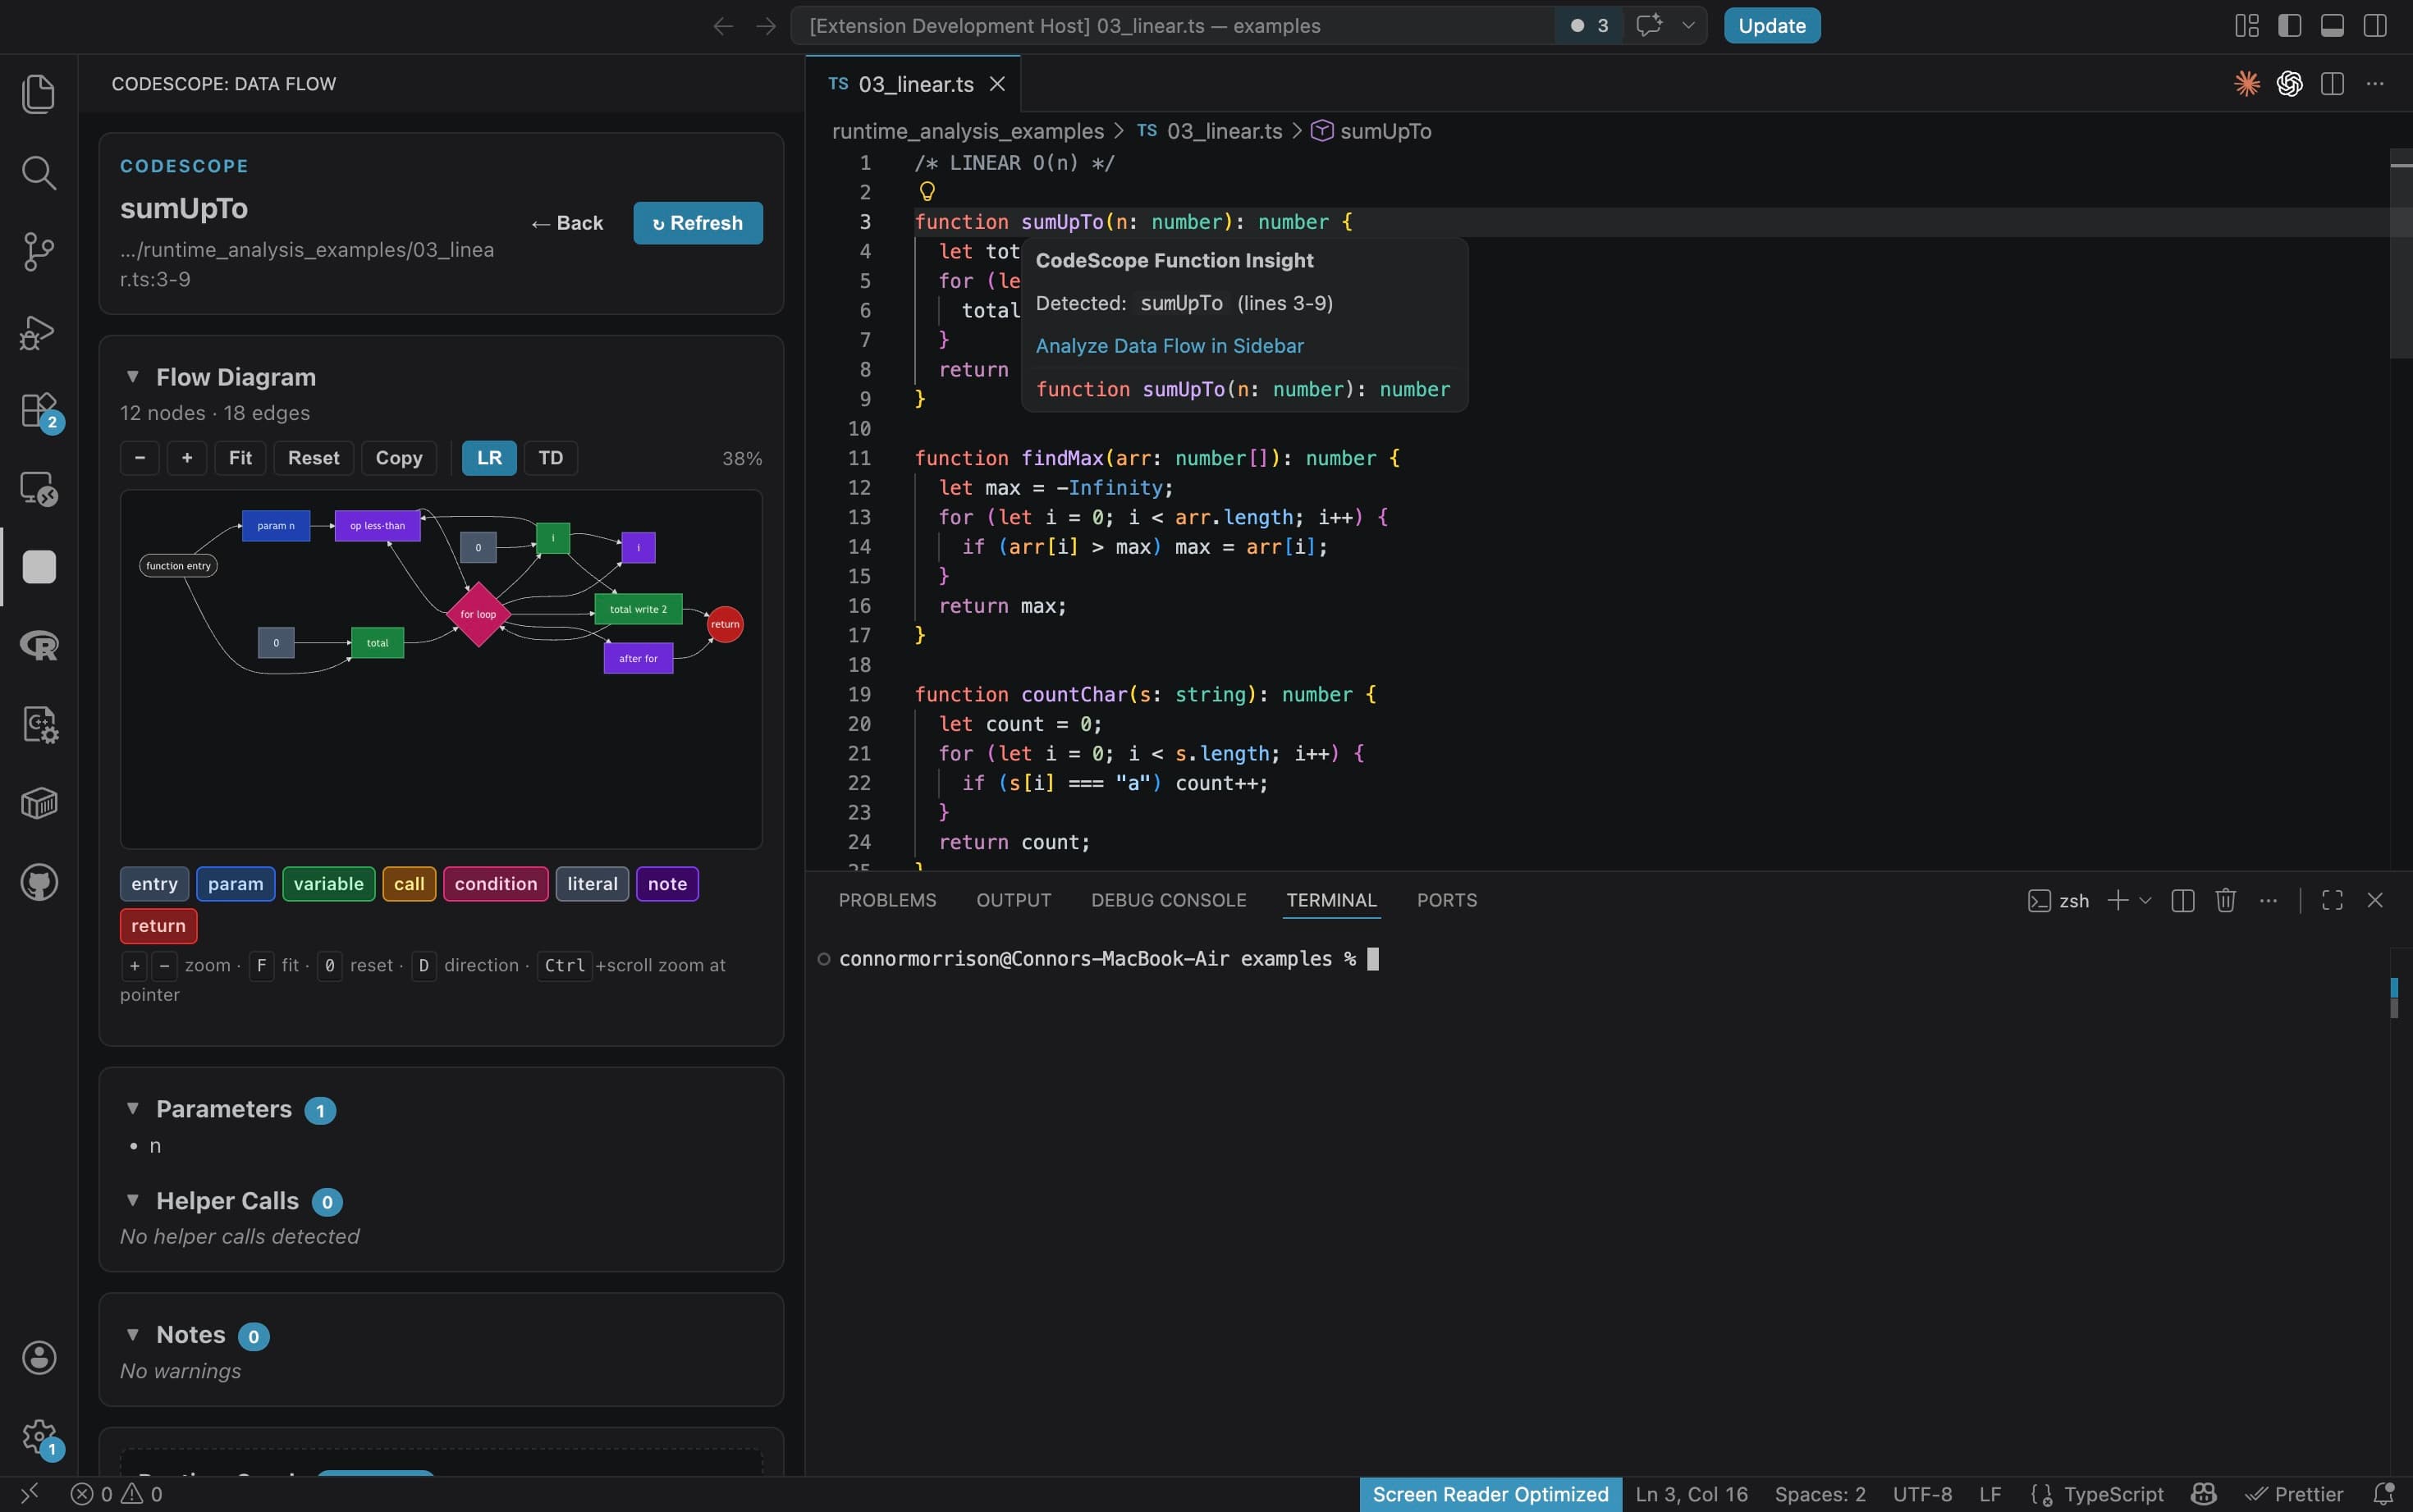Collapse the Flow Diagram section
The image size is (2413, 1512).
(132, 377)
